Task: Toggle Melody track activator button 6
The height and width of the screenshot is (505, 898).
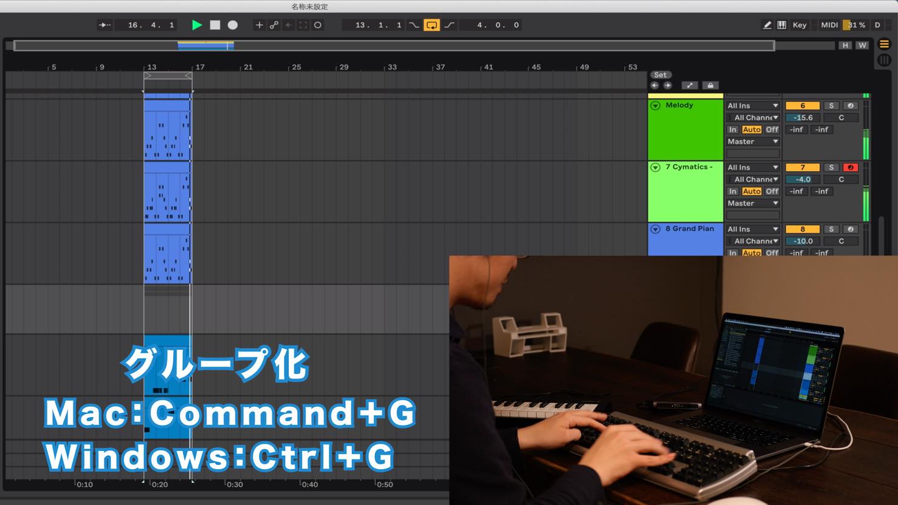Action: (802, 106)
